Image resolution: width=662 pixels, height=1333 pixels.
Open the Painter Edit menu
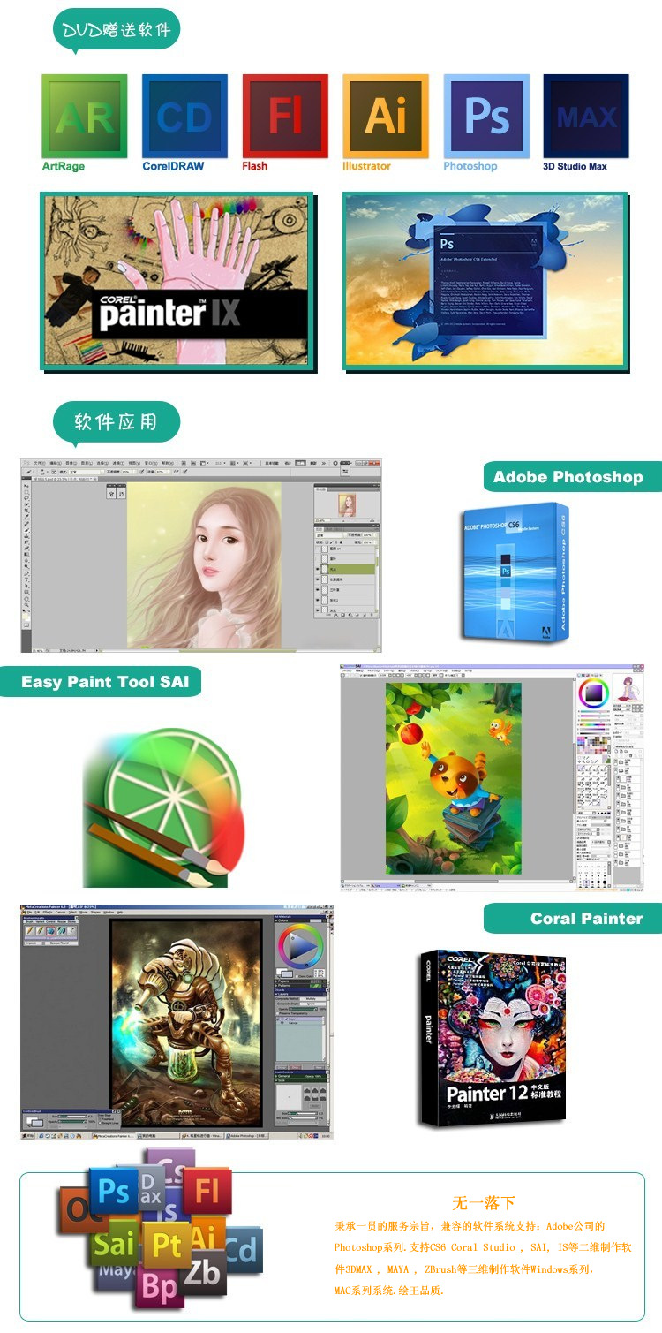click(x=37, y=912)
